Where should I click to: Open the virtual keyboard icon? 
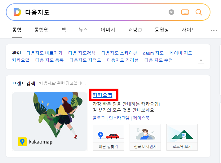tap(185, 12)
